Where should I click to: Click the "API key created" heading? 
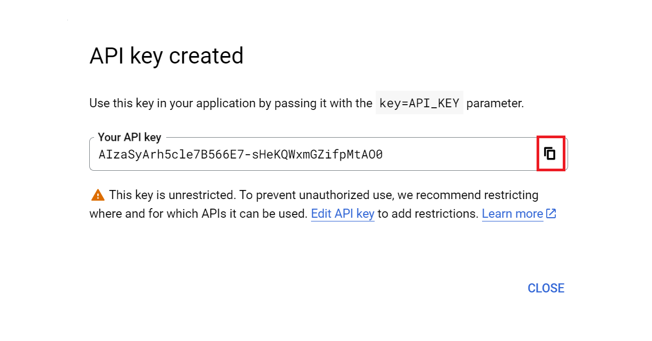click(x=166, y=55)
